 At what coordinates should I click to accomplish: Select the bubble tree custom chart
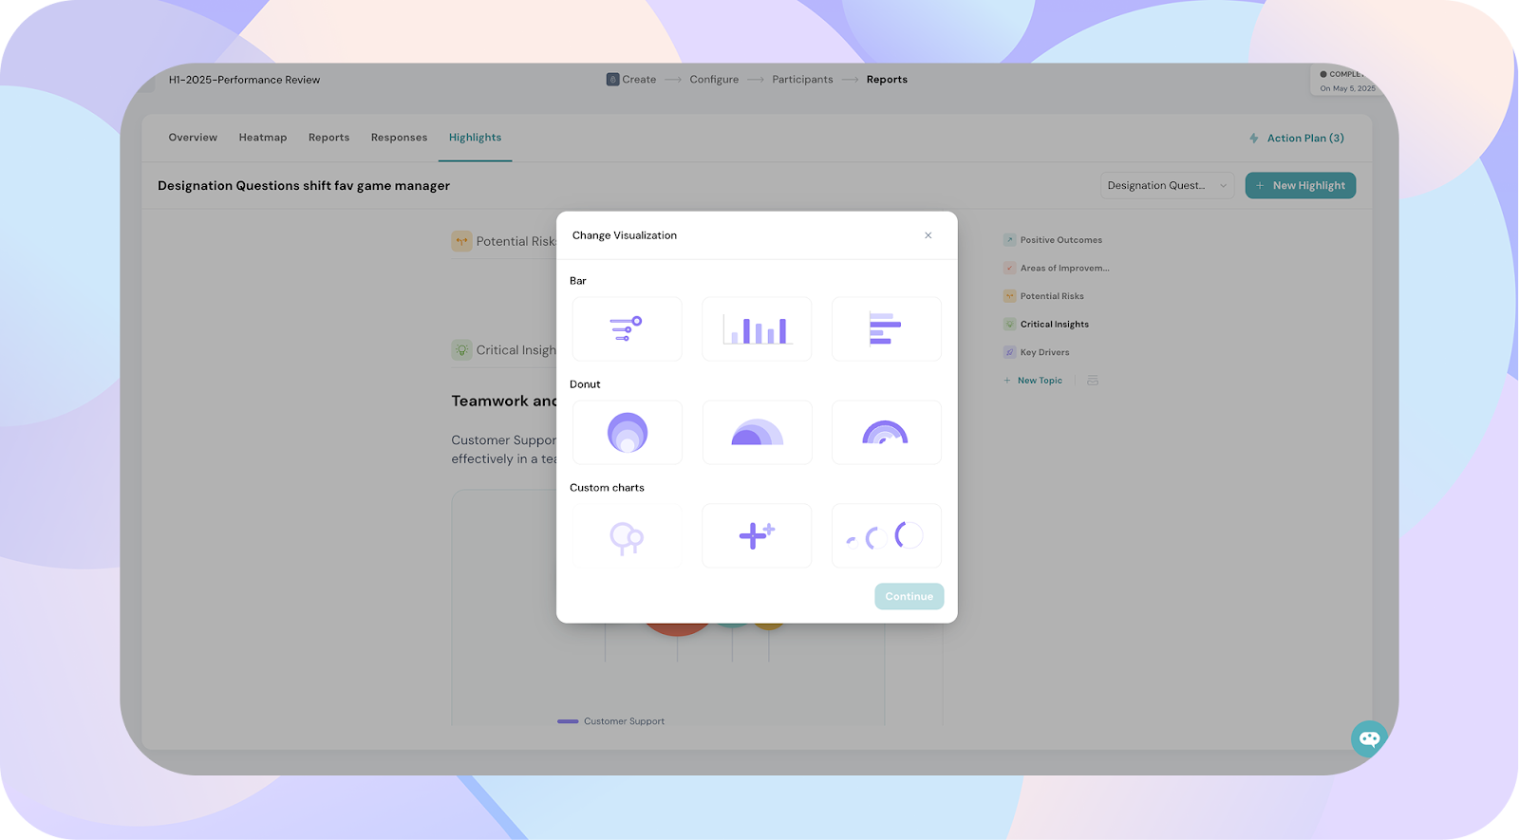point(627,535)
